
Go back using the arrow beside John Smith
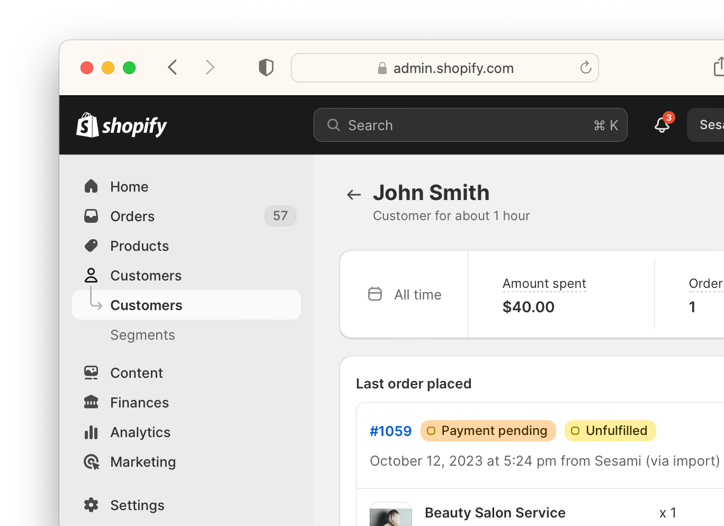[x=354, y=195]
